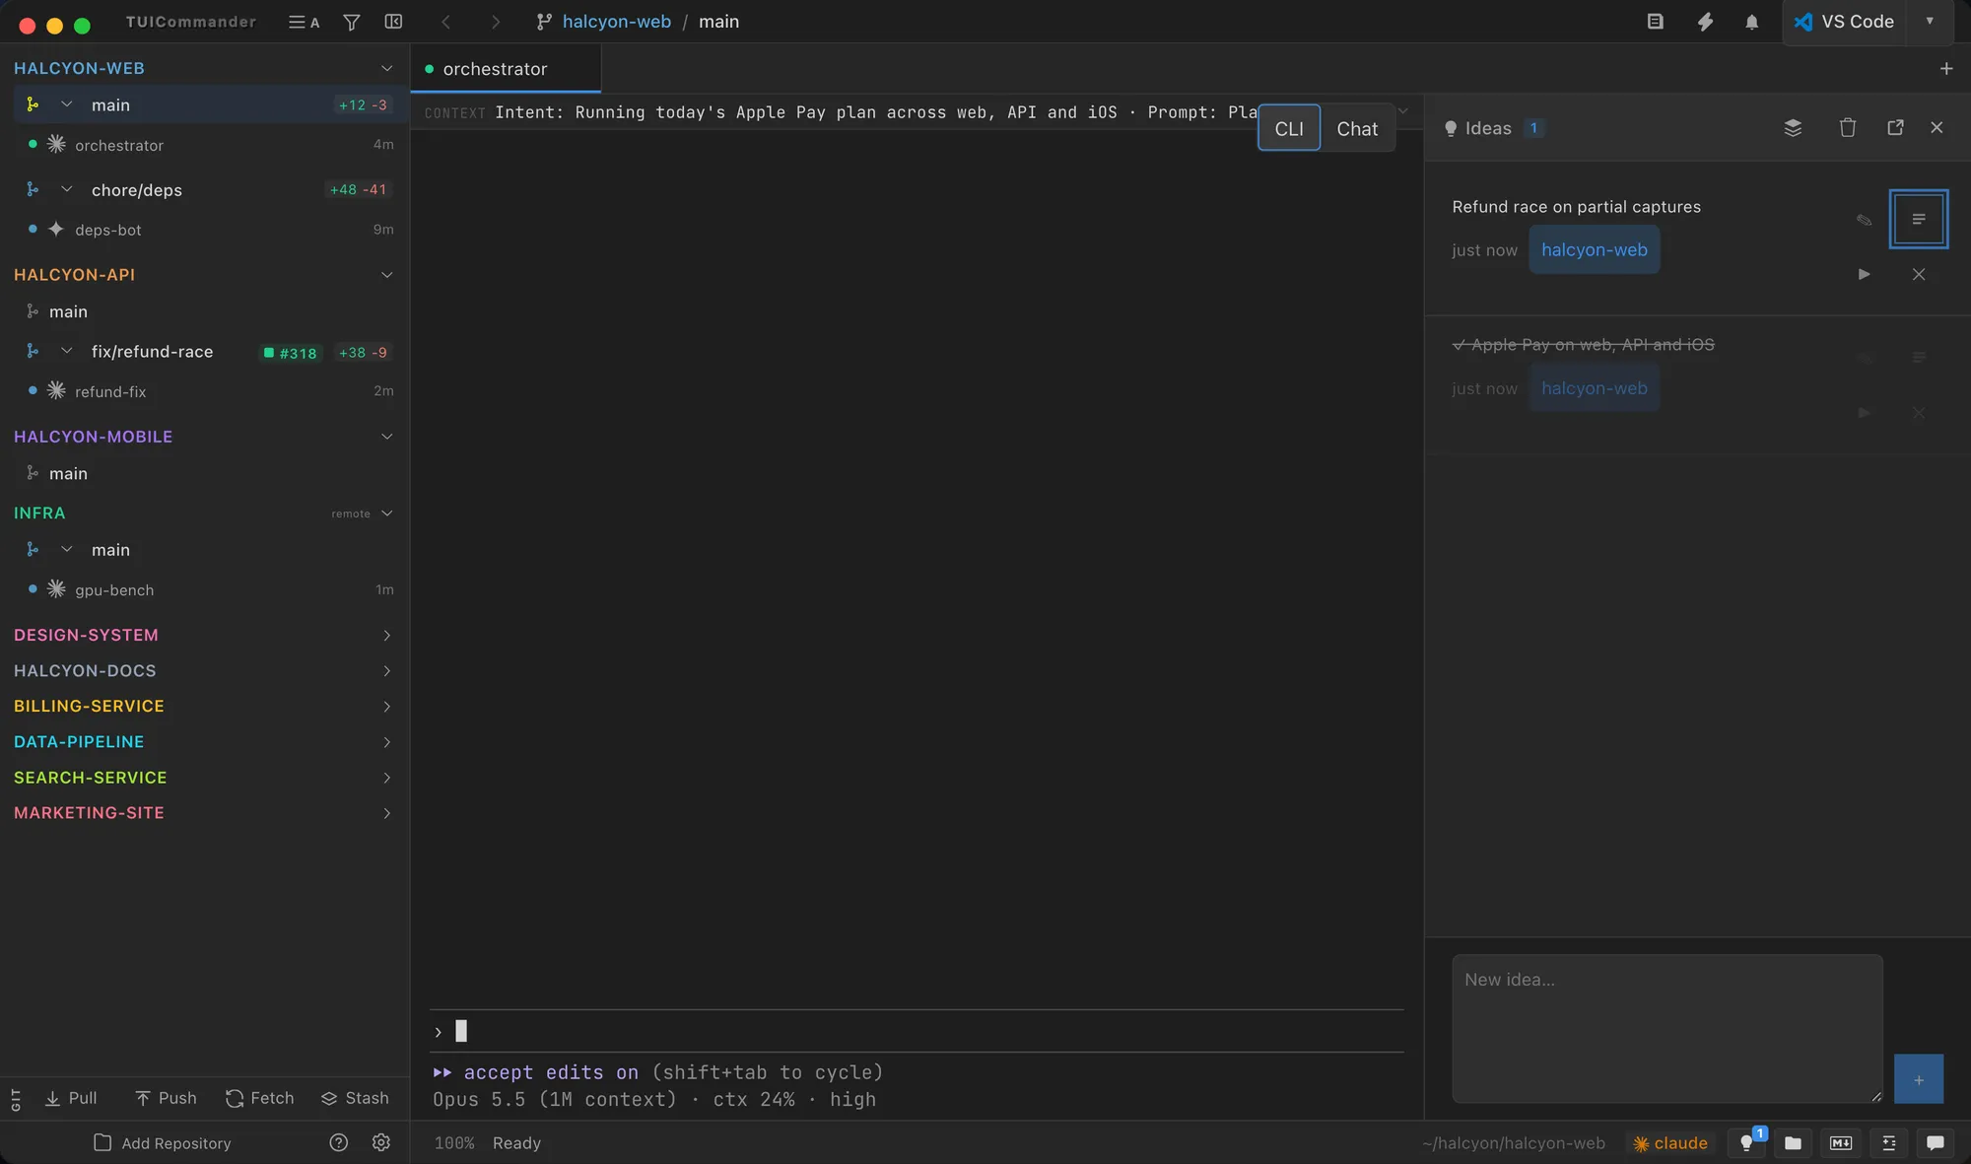Switch to Chat mode
The width and height of the screenshot is (1971, 1164).
(1357, 128)
